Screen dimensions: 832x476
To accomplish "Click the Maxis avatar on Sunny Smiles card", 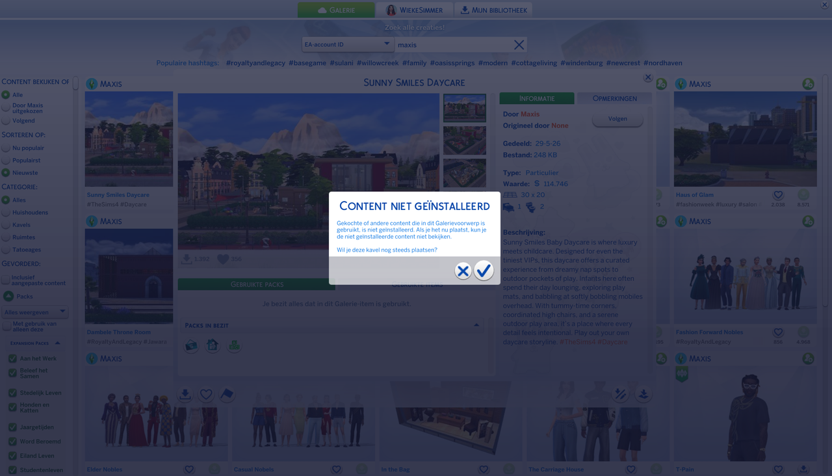I will [x=92, y=84].
